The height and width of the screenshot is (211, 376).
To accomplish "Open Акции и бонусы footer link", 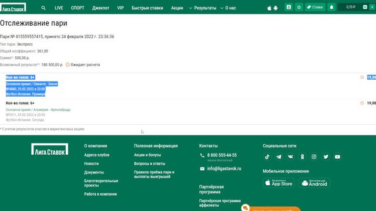I will (x=147, y=155).
